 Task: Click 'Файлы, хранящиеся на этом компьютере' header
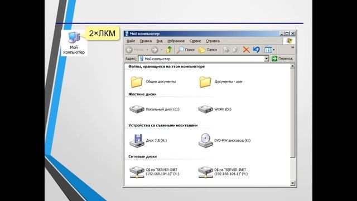(x=167, y=66)
